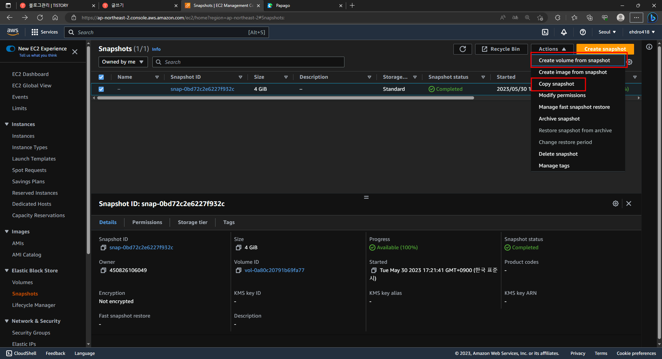Open the Recycle Bin button
This screenshot has height=359, width=662.
coord(501,49)
